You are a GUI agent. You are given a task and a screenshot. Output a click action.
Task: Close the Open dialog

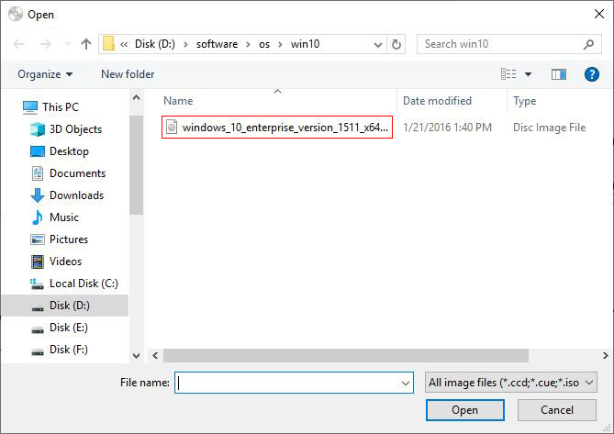[x=598, y=15]
